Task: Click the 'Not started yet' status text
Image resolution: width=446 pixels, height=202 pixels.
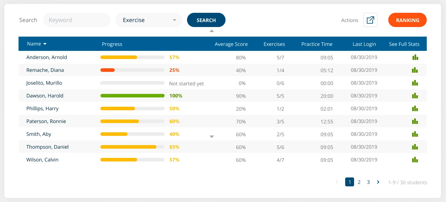Action: [x=186, y=84]
